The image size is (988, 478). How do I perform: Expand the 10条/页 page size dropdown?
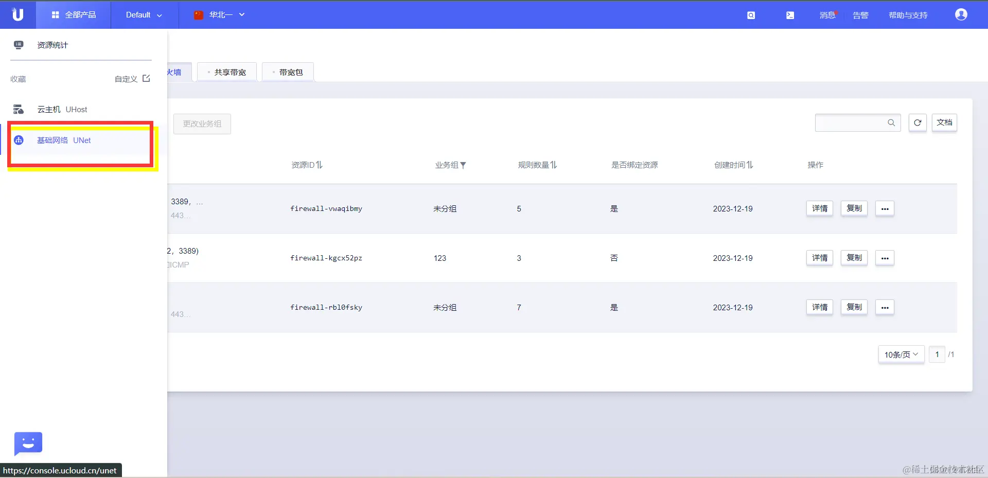point(901,355)
